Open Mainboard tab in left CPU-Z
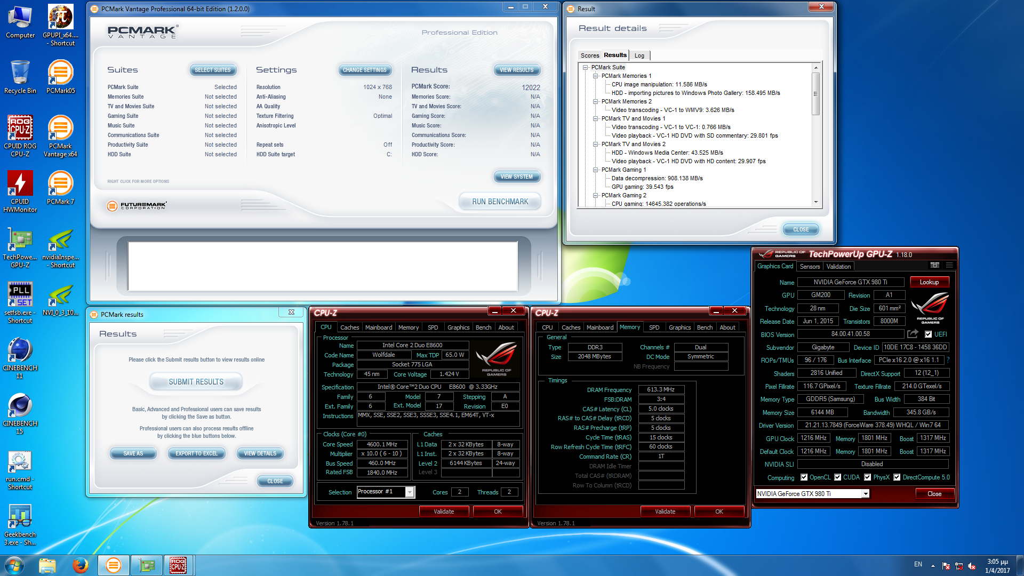This screenshot has height=576, width=1024. pos(379,327)
